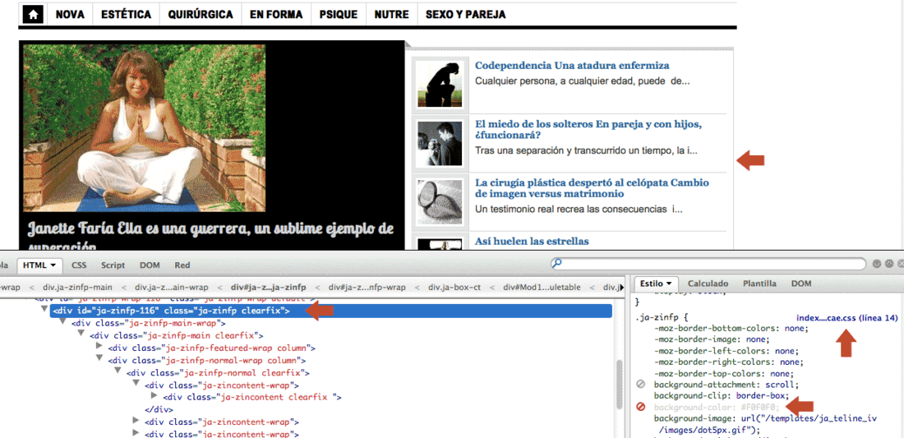Click the Tras una separación y transcurrido summary
This screenshot has height=438, width=904.
(586, 151)
